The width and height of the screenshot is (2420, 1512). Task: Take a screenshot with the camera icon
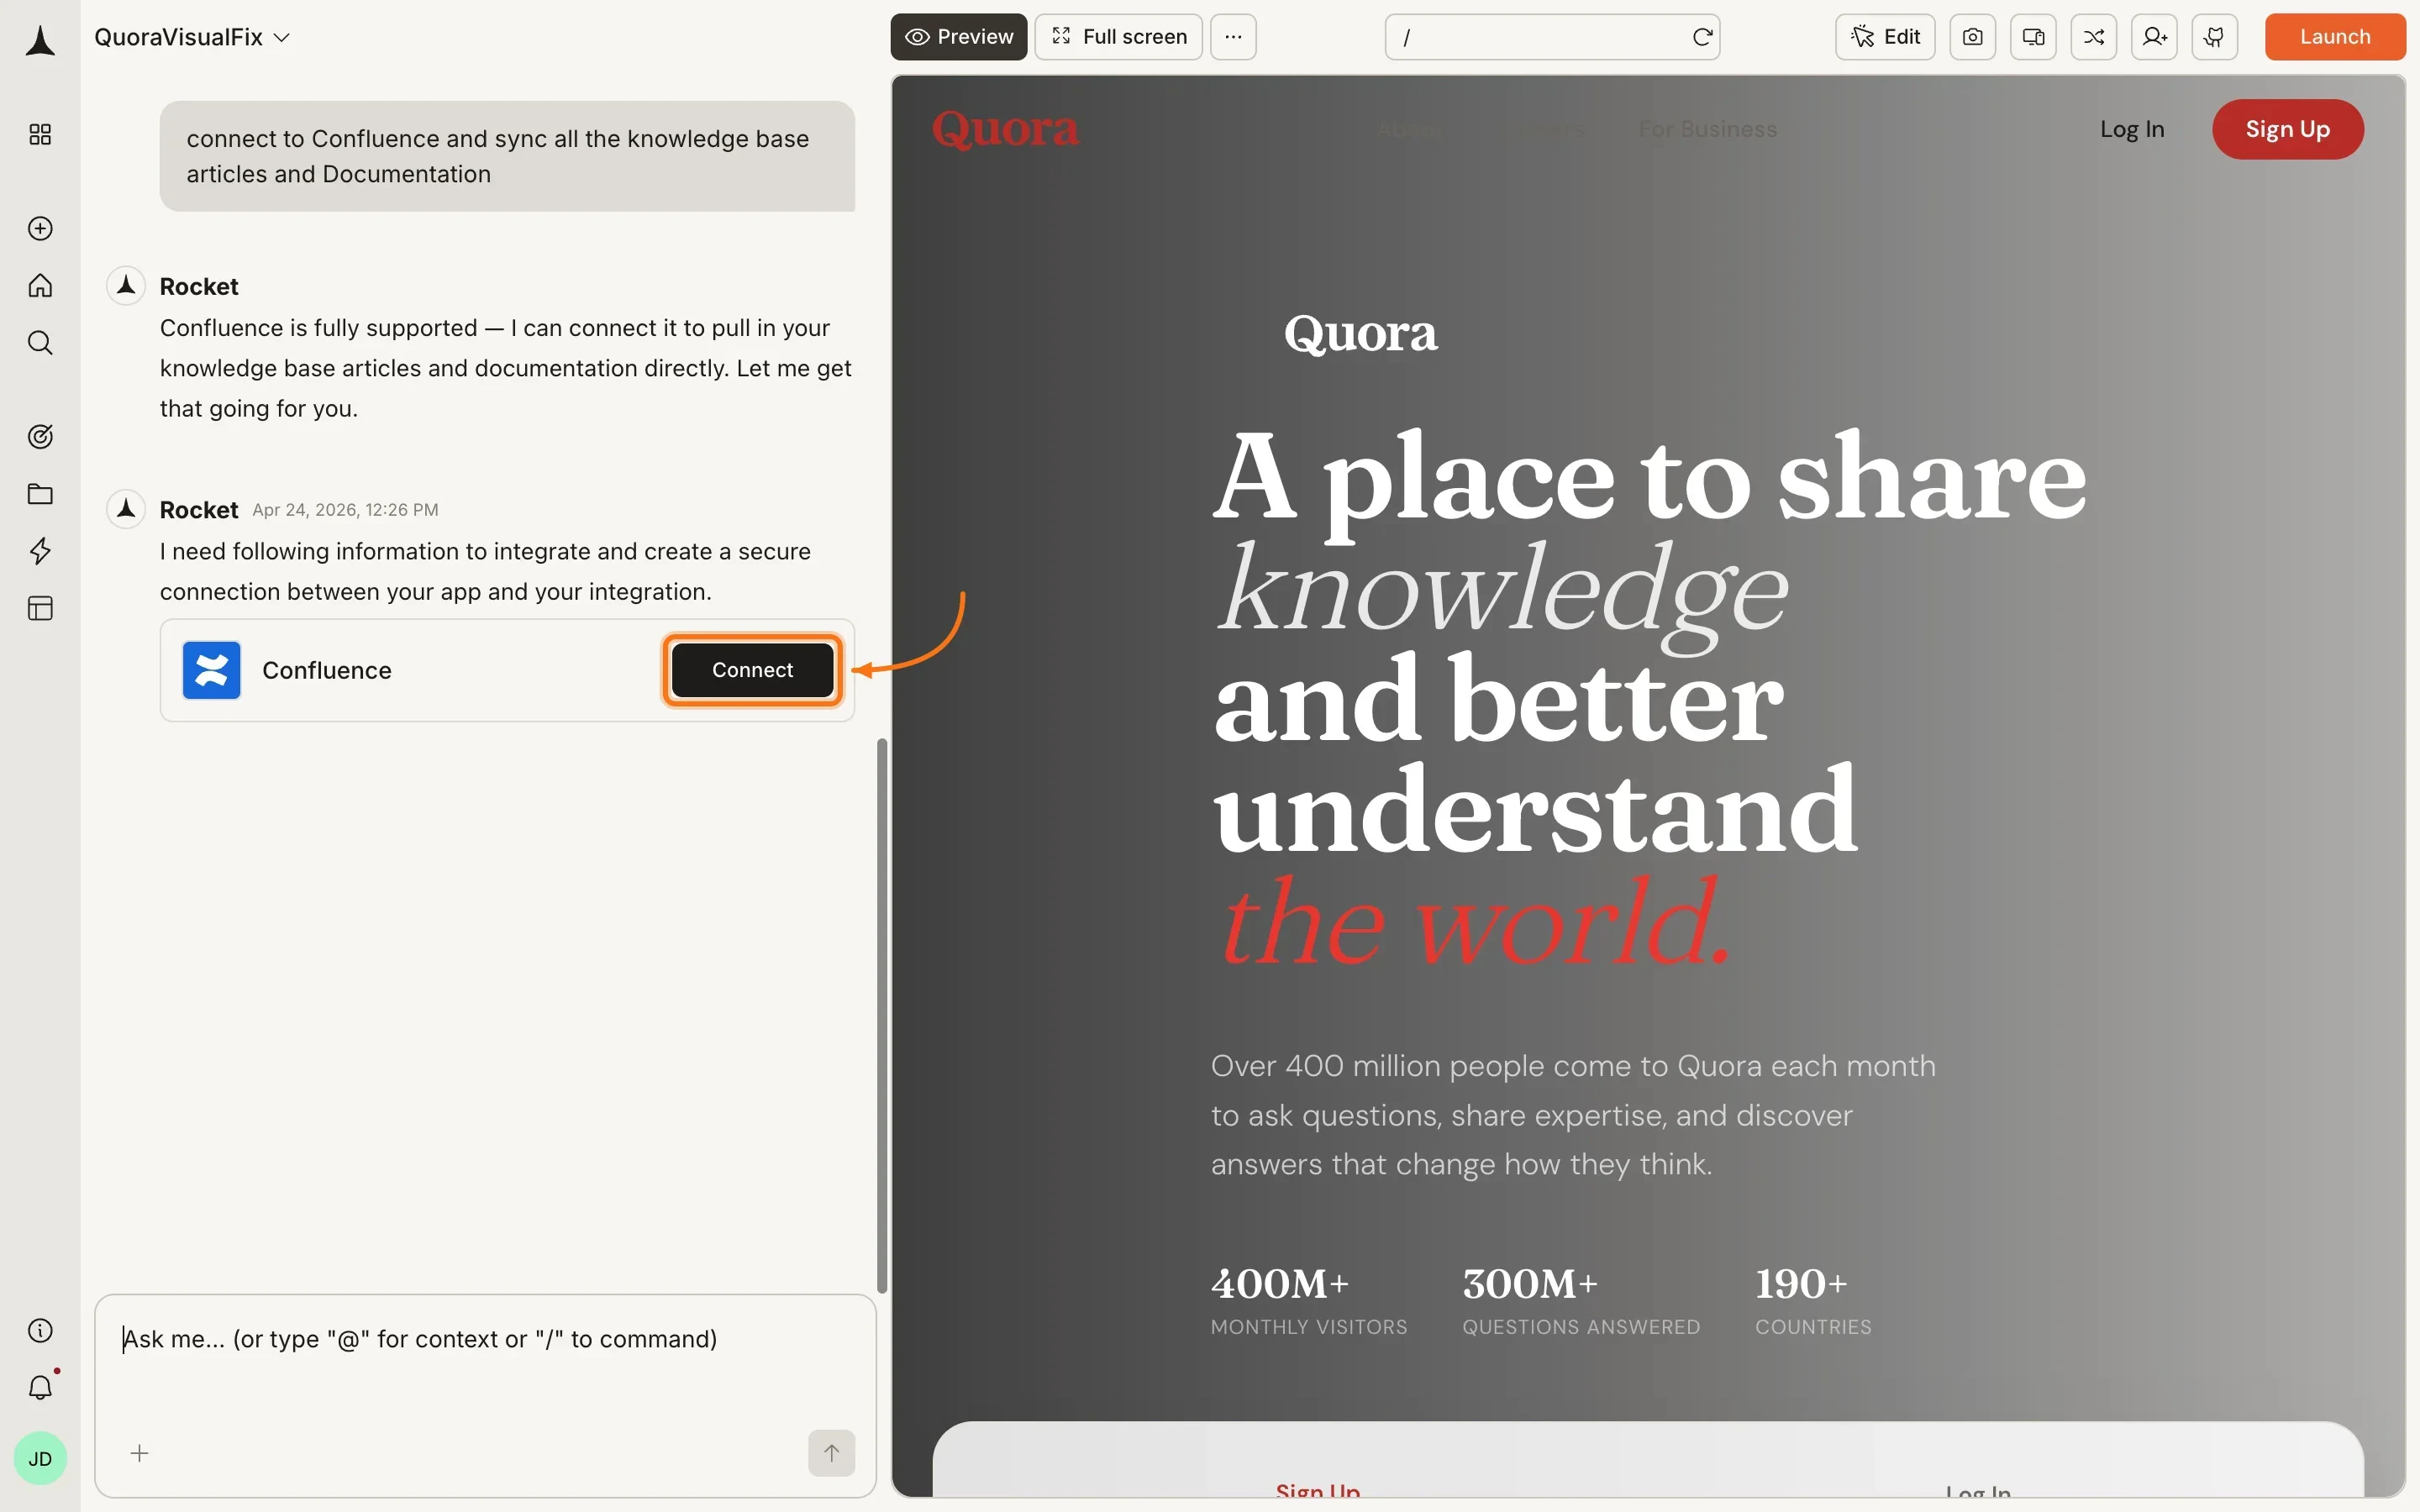tap(1972, 36)
